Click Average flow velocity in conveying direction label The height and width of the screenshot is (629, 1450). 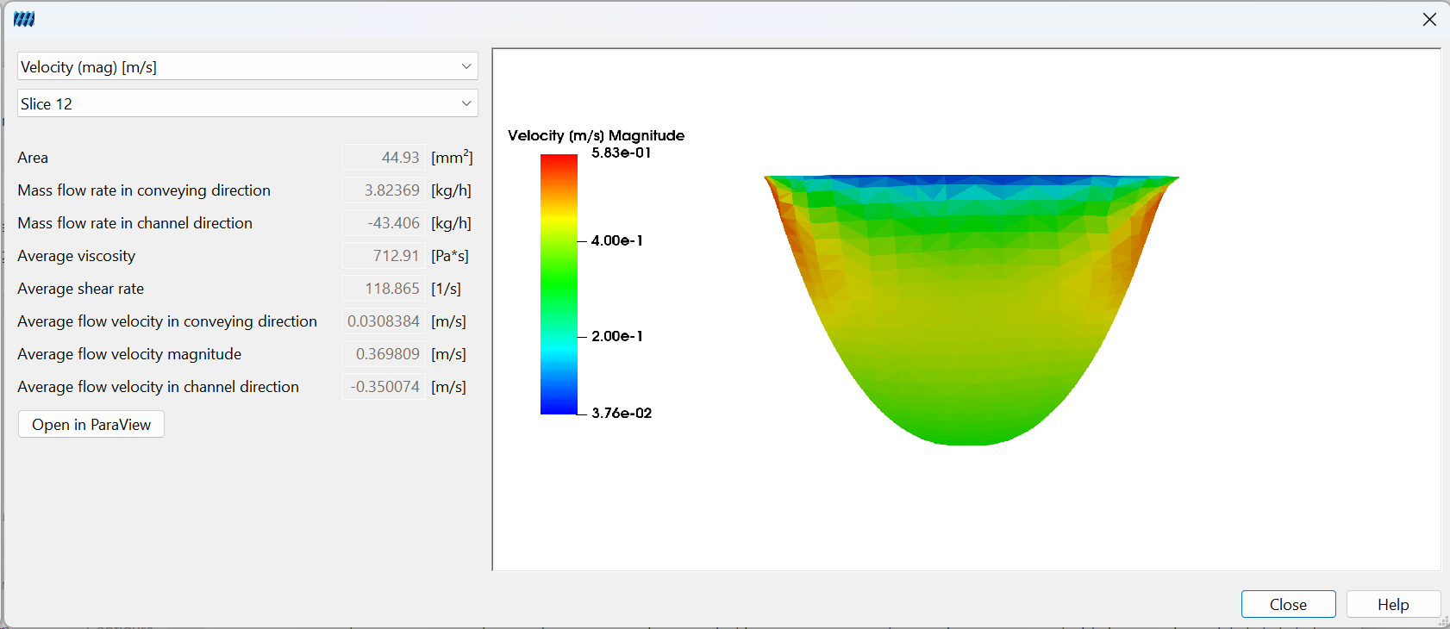[x=167, y=321]
